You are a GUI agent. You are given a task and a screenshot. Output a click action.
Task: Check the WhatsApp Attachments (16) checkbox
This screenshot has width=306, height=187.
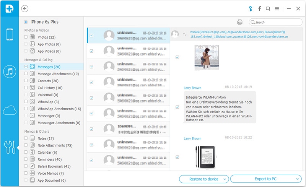click(x=26, y=108)
